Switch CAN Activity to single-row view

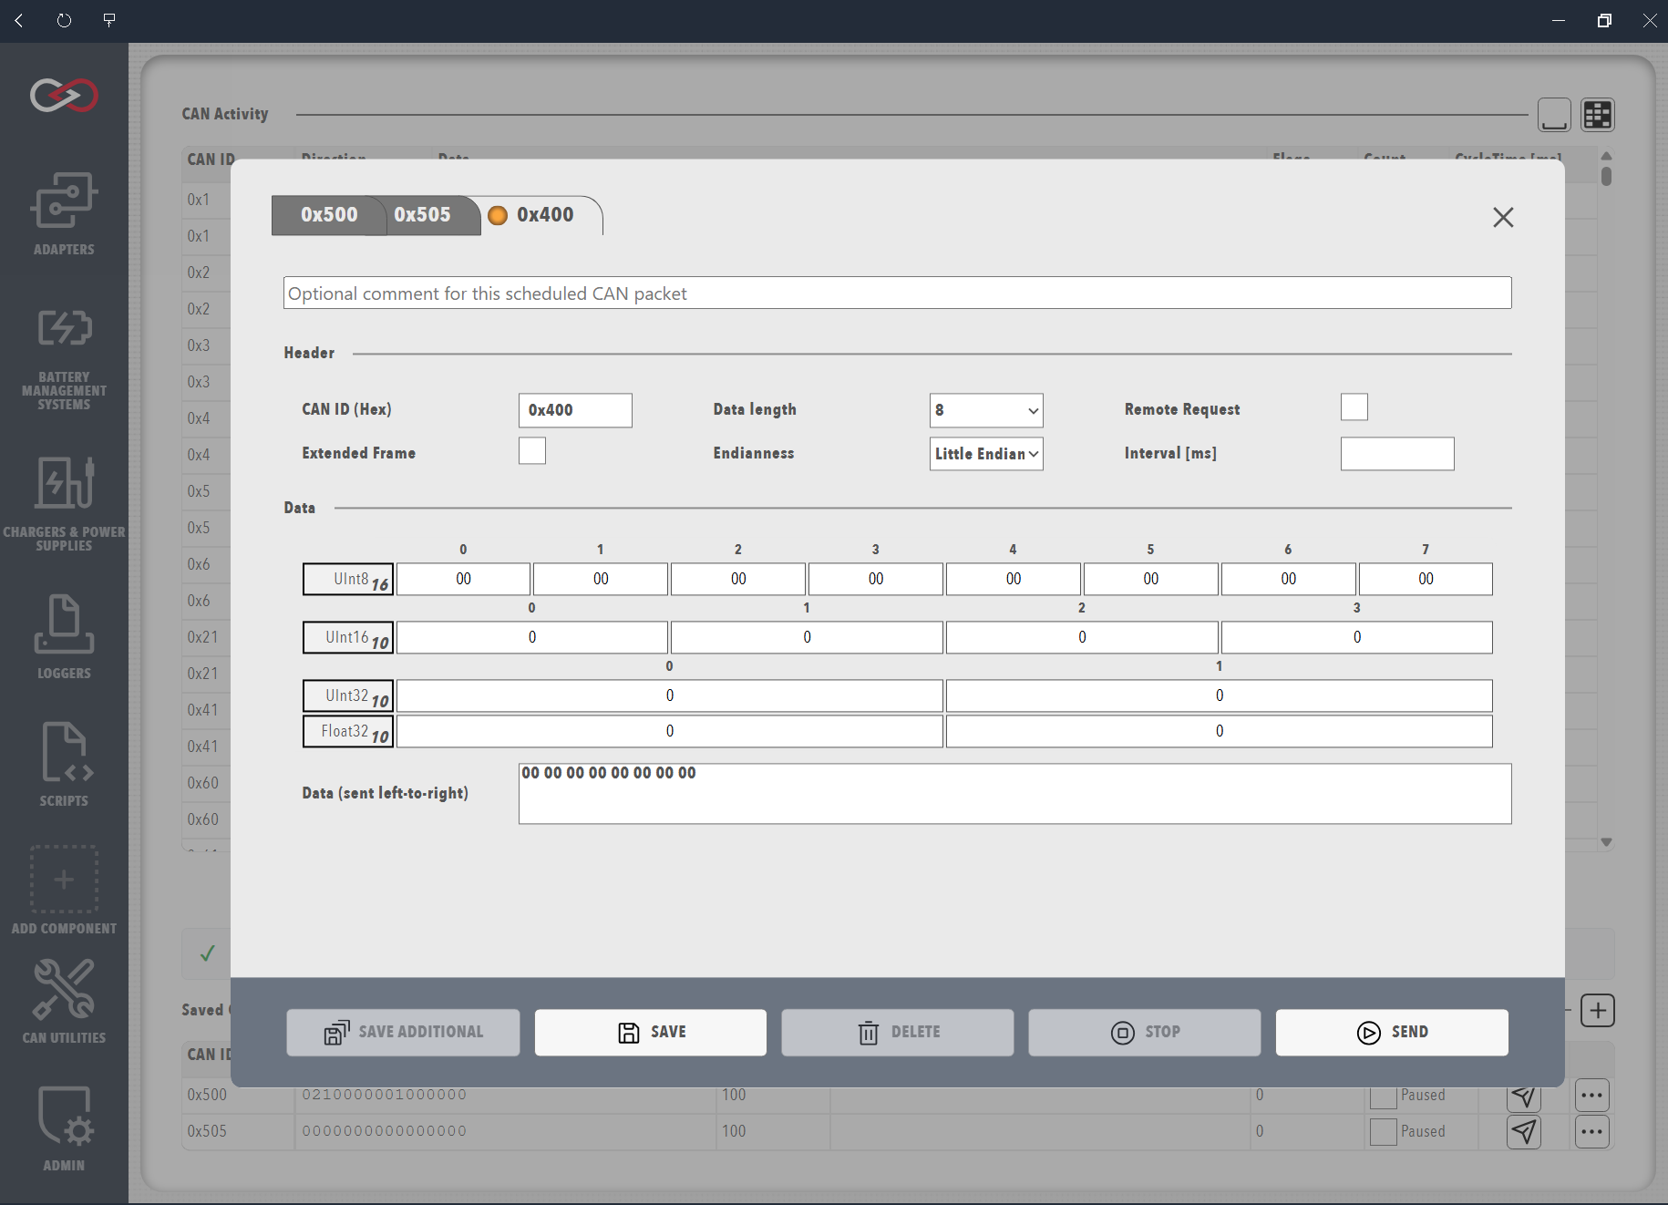pos(1554,115)
